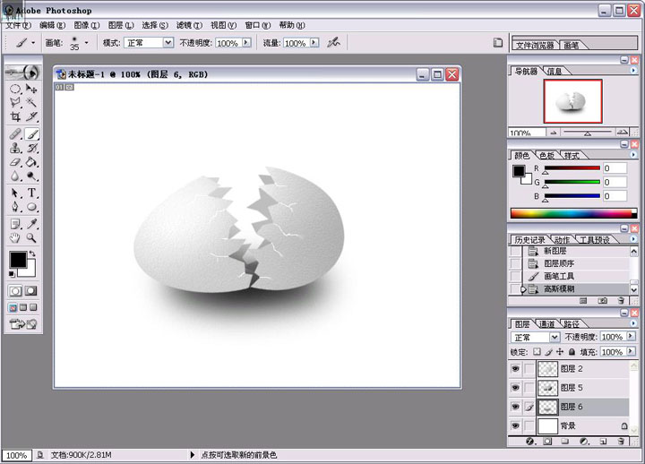
Task: Open layer blend mode 正常 dropdown
Action: (x=555, y=337)
